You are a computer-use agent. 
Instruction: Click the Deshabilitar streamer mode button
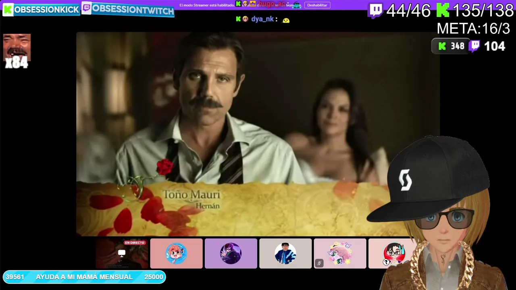(317, 5)
